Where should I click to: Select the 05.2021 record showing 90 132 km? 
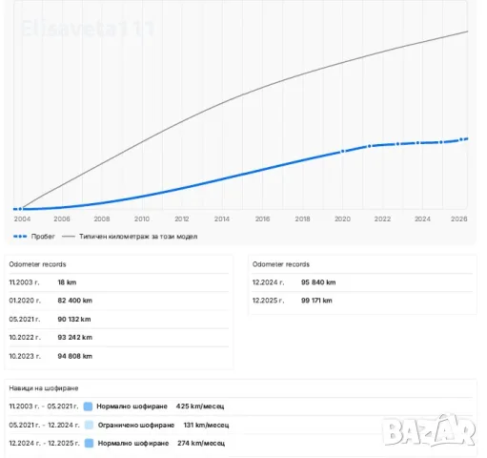click(119, 319)
